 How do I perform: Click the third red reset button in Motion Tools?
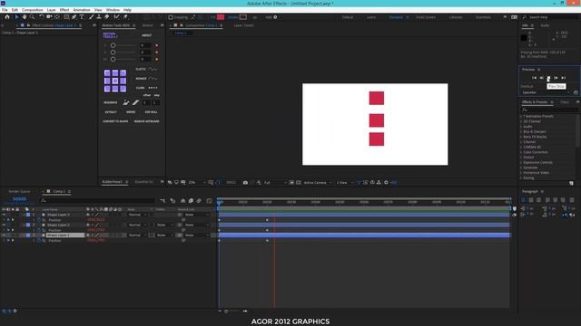tap(157, 59)
